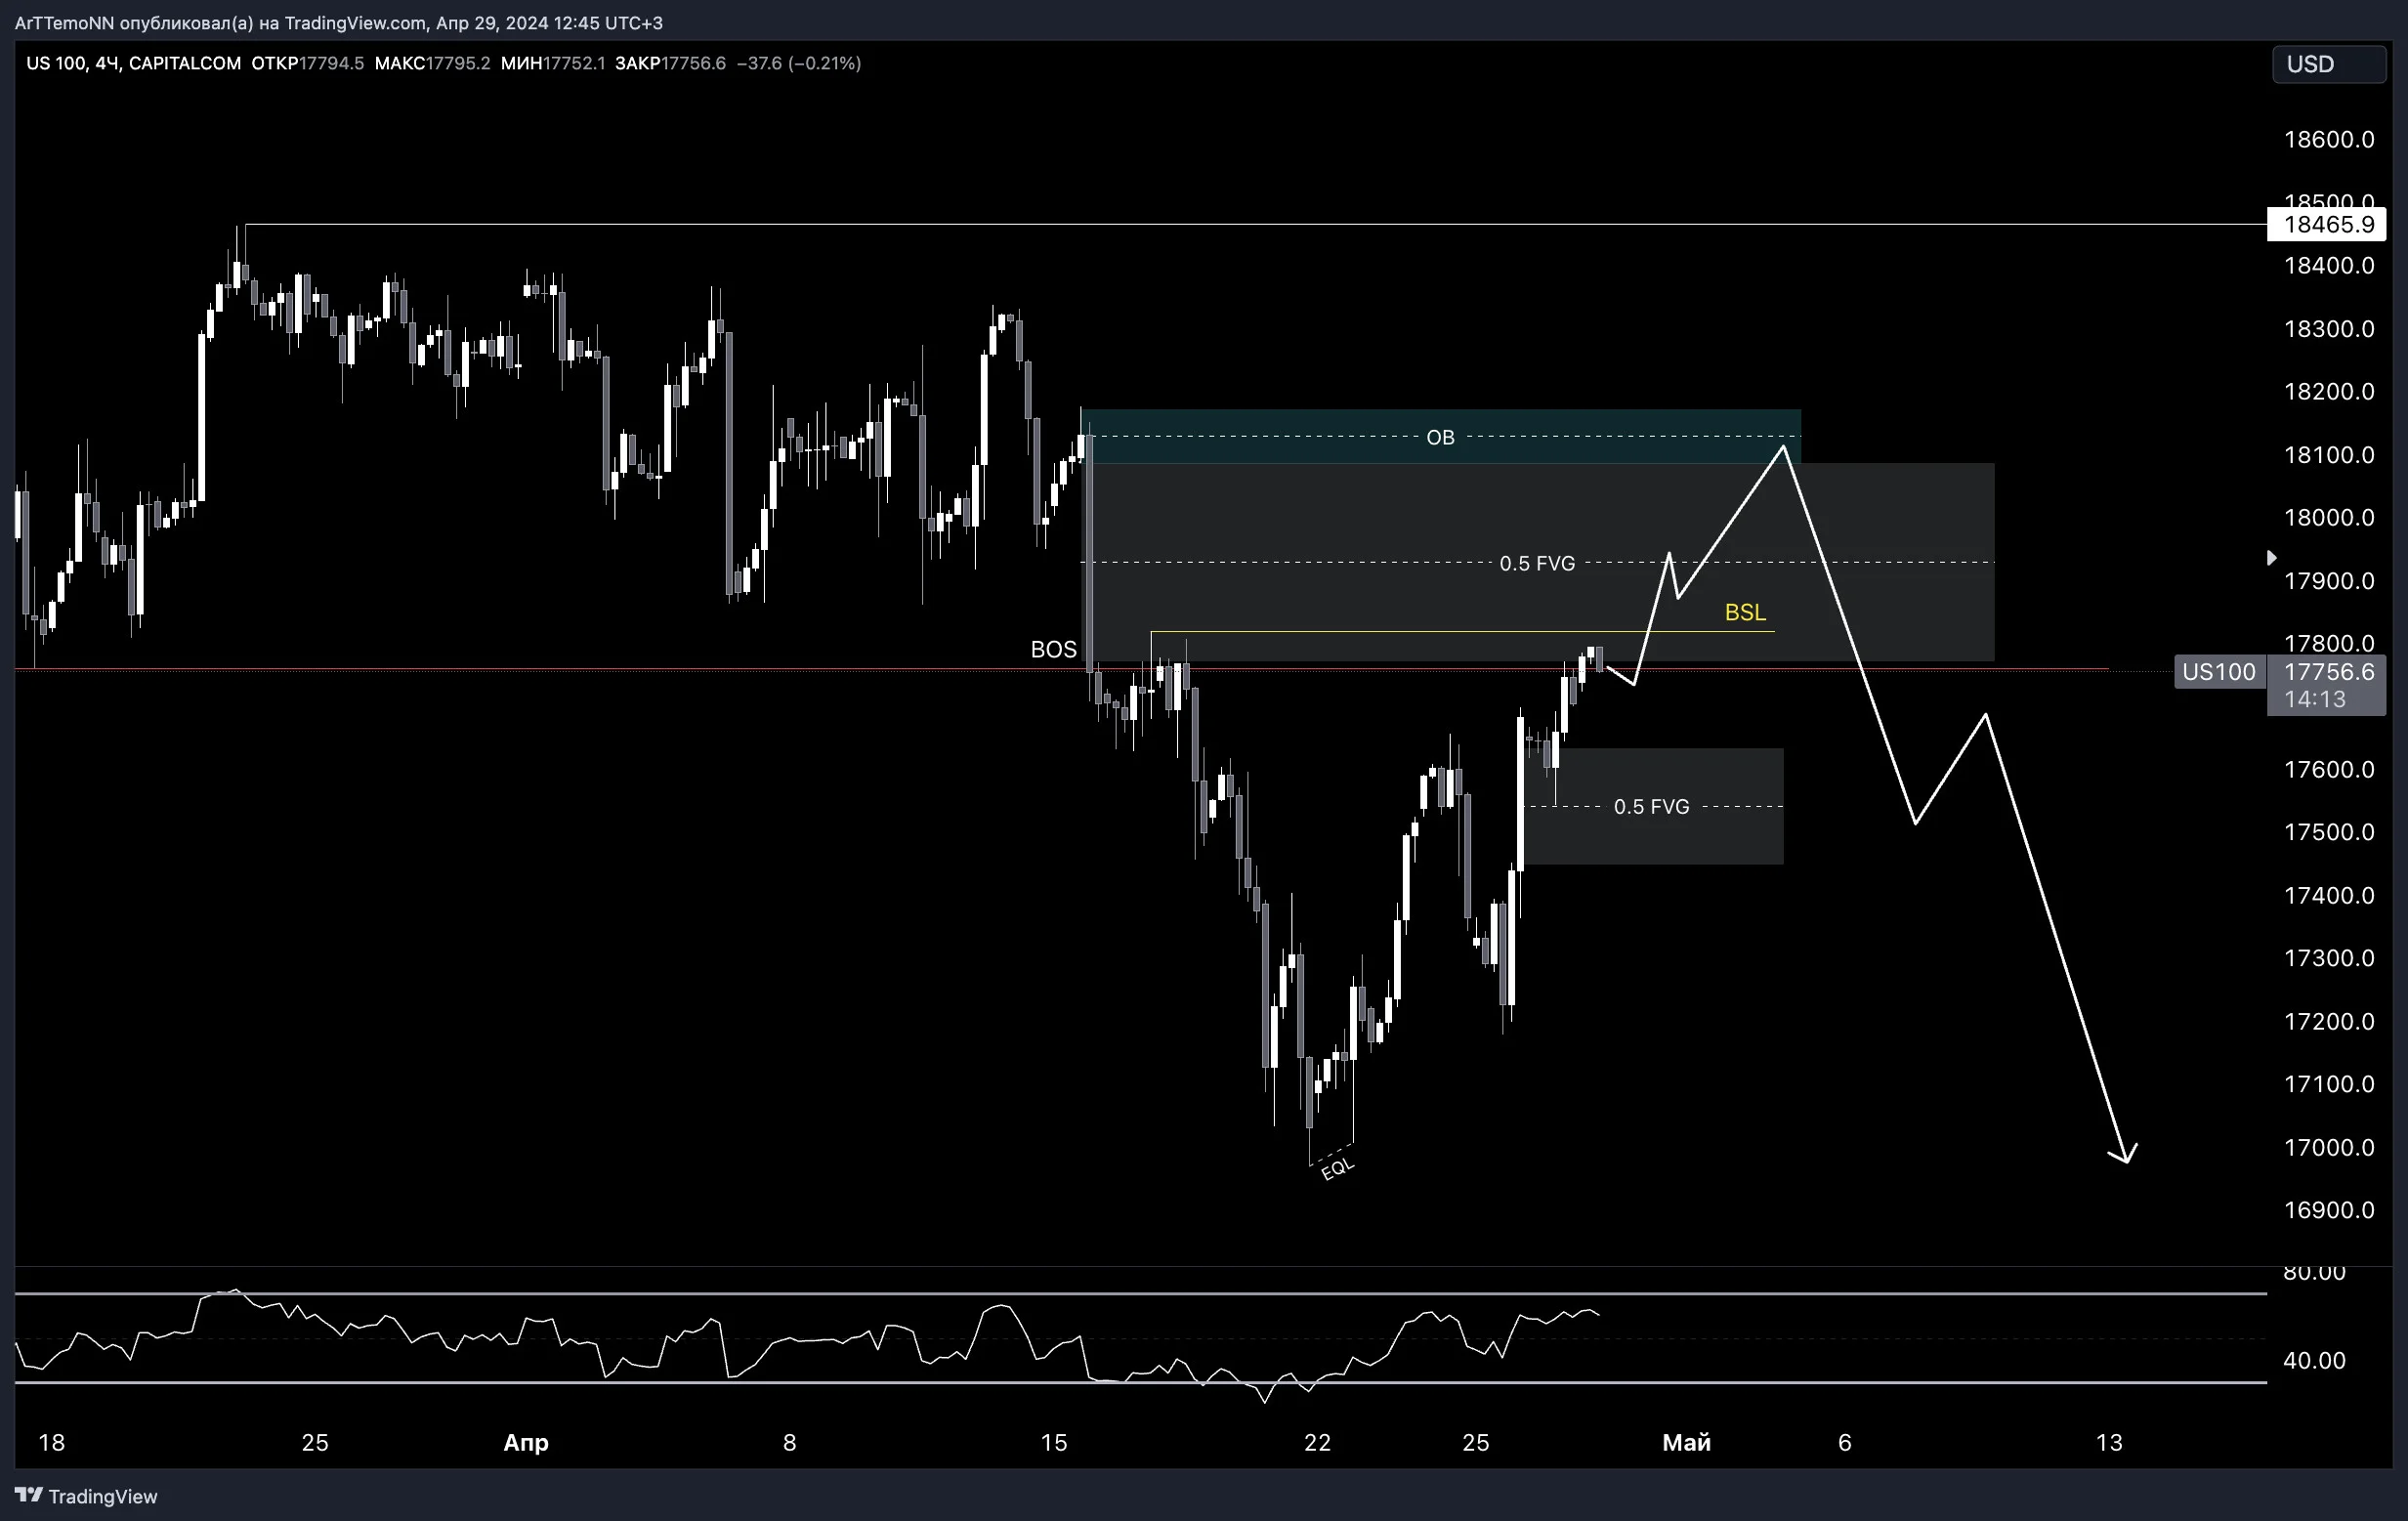Image resolution: width=2408 pixels, height=1521 pixels.
Task: Click the US100 symbol tag on price scale
Action: [2218, 672]
